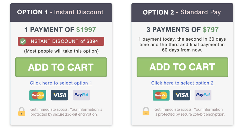The width and height of the screenshot is (243, 130).
Task: Click the PayPal icon under Option 2
Action: point(203,95)
